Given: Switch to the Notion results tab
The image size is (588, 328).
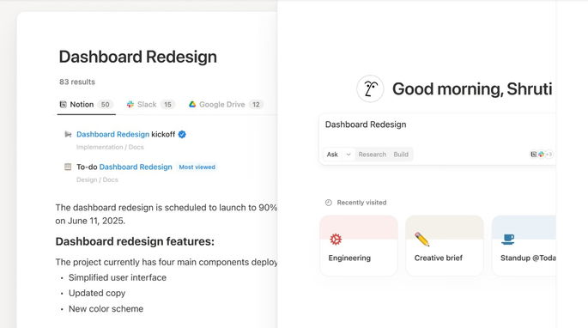Looking at the screenshot, I should point(86,105).
